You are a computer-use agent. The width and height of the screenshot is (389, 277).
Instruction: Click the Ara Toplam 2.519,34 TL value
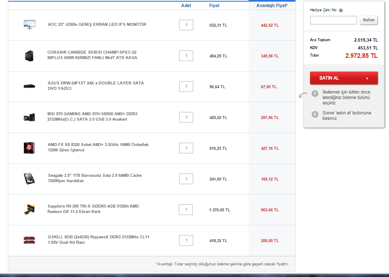coord(366,40)
